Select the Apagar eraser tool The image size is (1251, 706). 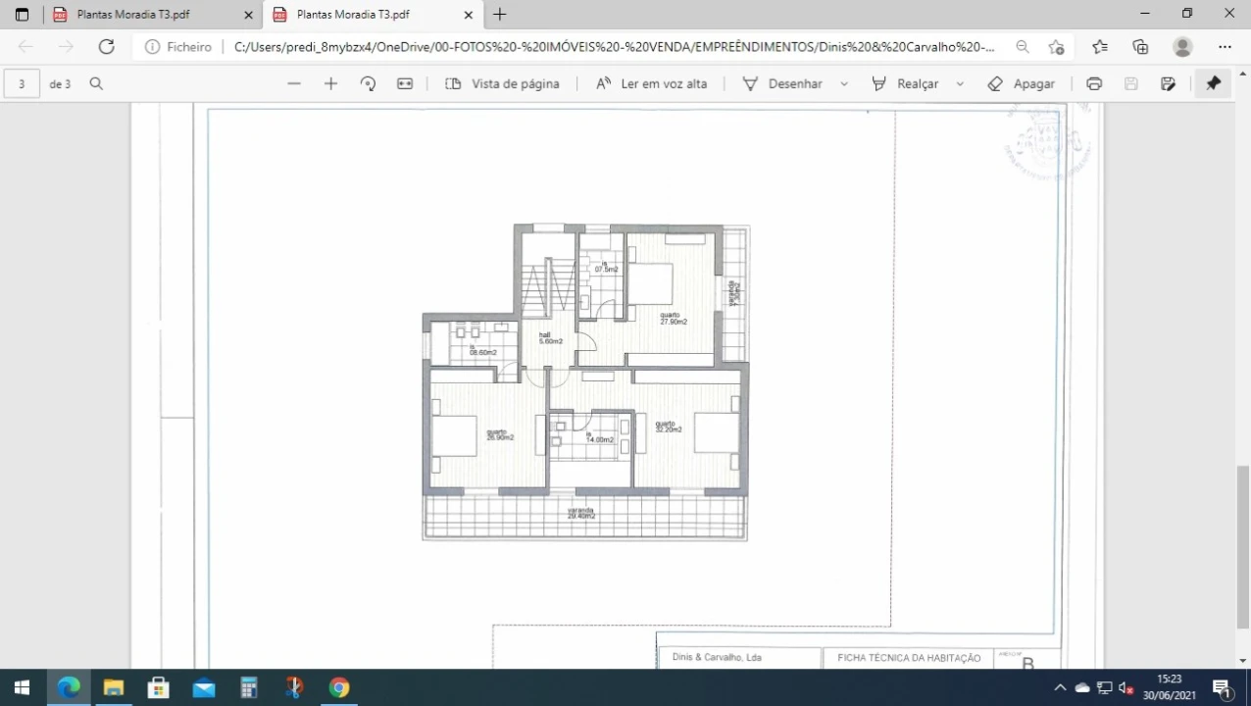pos(1022,84)
